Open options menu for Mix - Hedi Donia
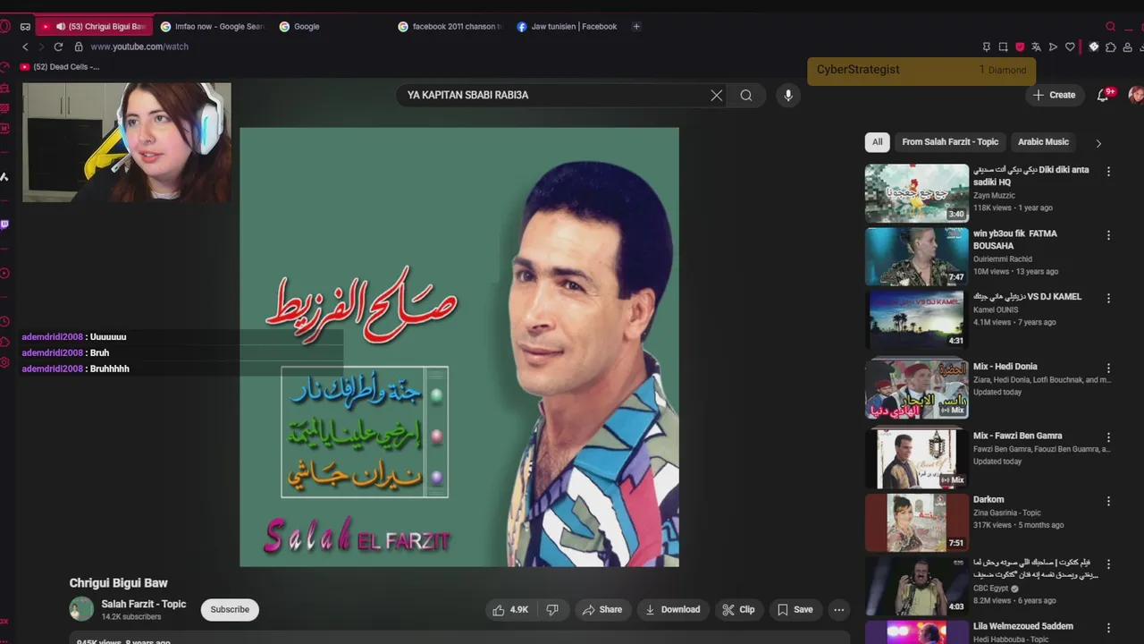Image resolution: width=1144 pixels, height=644 pixels. tap(1108, 368)
